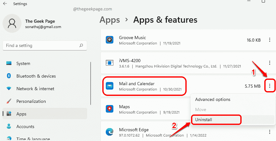Click the Microsoft Edge app icon

pos(109,132)
